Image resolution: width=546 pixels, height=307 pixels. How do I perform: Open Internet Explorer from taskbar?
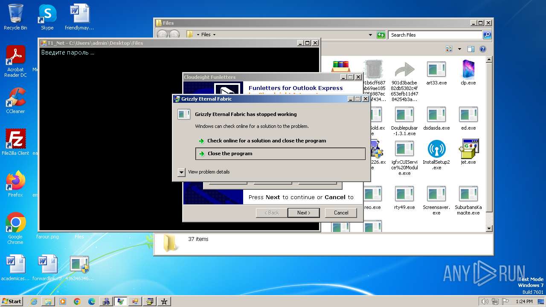[x=34, y=301]
